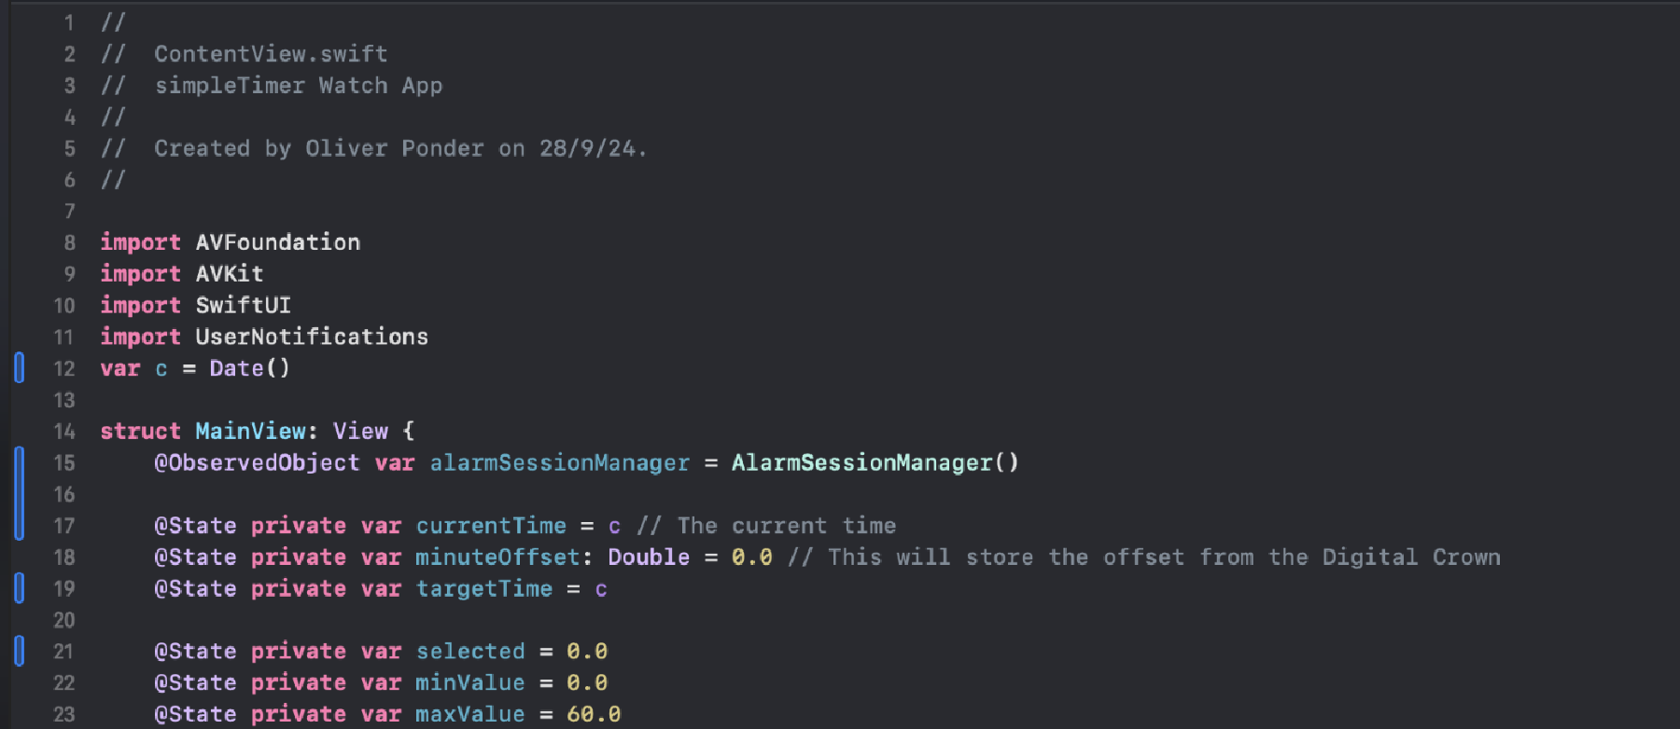
Task: Click the AlarmSessionManager() initializer call
Action: coord(875,462)
